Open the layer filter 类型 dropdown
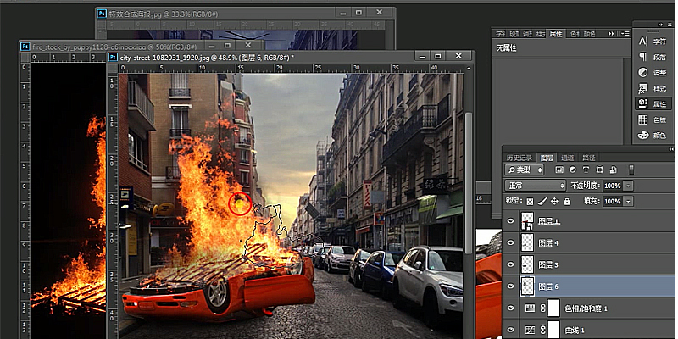Viewport: 678px width, 339px height. pos(524,169)
